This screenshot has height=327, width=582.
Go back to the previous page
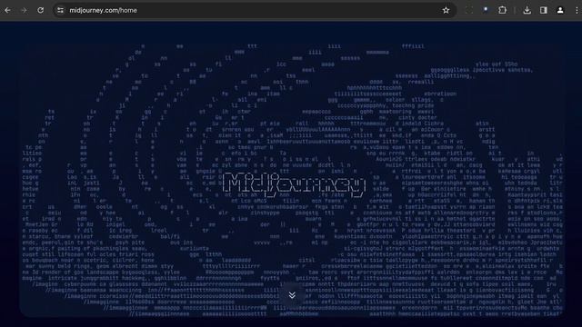[x=8, y=10]
